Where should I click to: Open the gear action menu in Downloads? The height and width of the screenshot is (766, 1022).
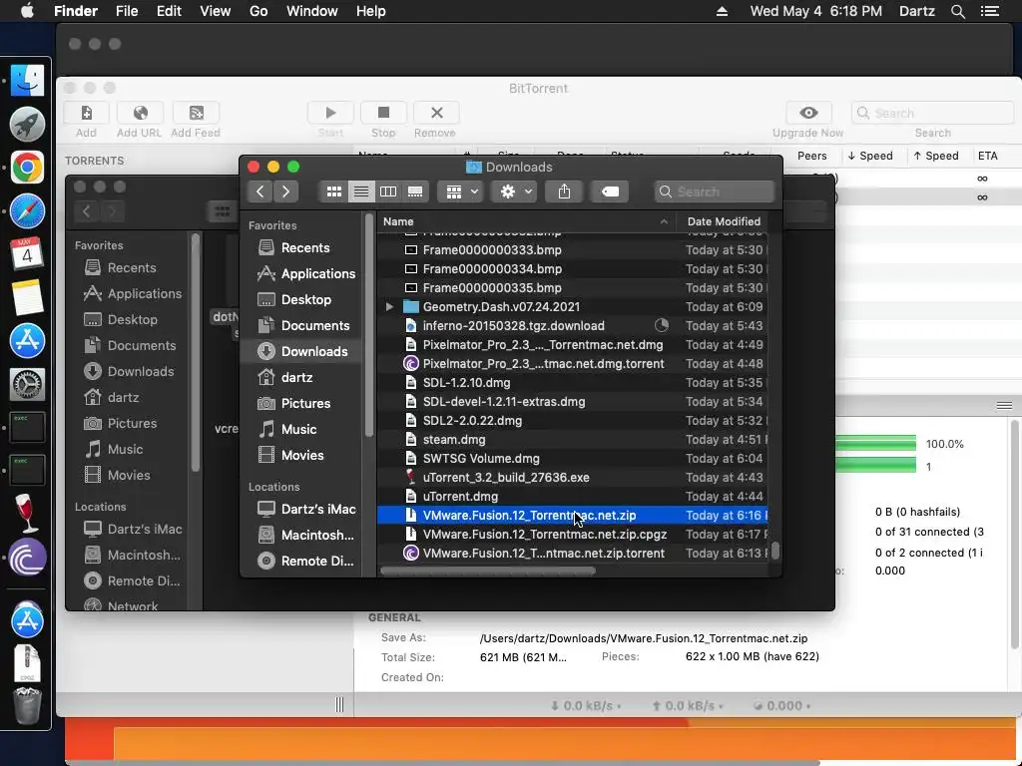tap(514, 191)
